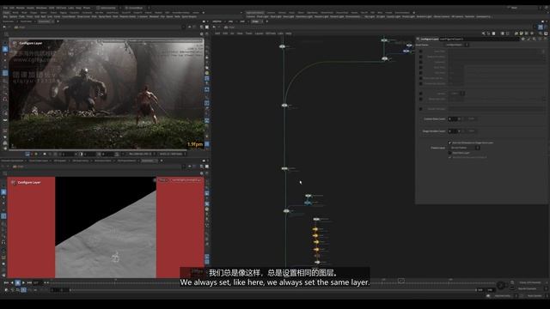Create a Tube from the shelf
This screenshot has height=309, width=550.
tap(21, 16)
